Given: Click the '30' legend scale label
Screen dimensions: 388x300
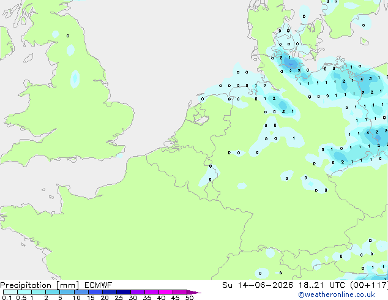Looking at the screenshot, I should (133, 298).
